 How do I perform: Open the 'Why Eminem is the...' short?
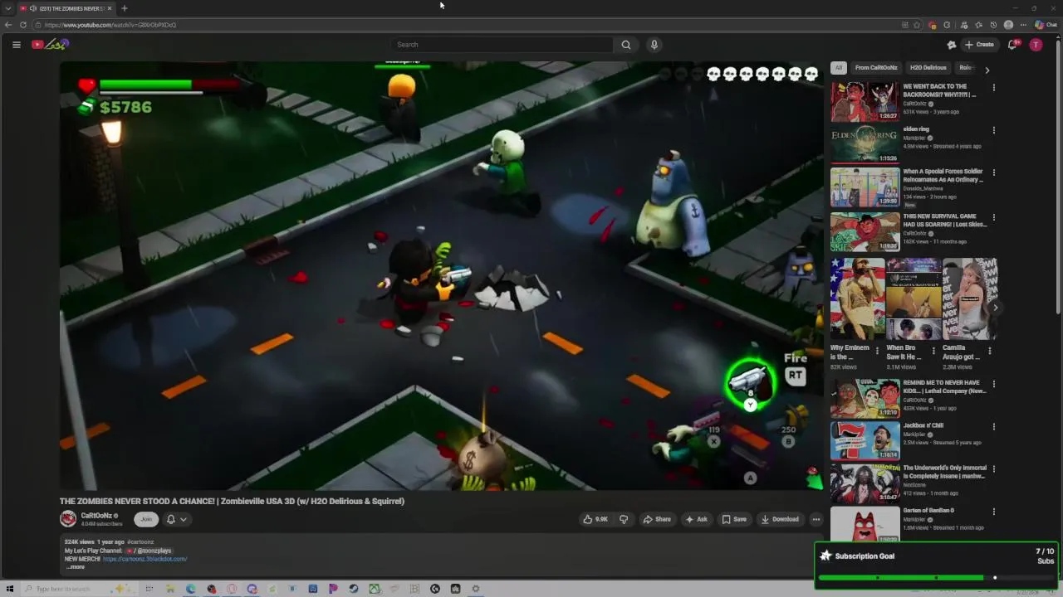click(x=857, y=299)
